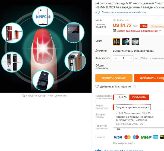Click the heart icon to add to wishlist

point(97,87)
